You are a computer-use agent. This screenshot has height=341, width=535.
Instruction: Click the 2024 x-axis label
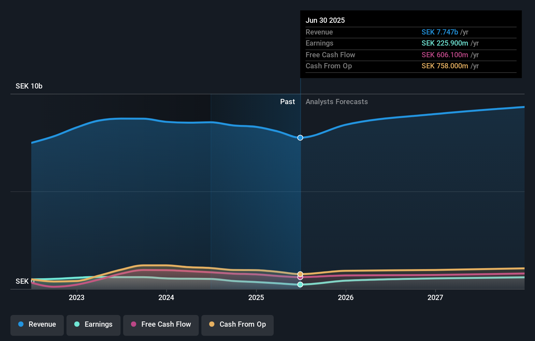[166, 297]
